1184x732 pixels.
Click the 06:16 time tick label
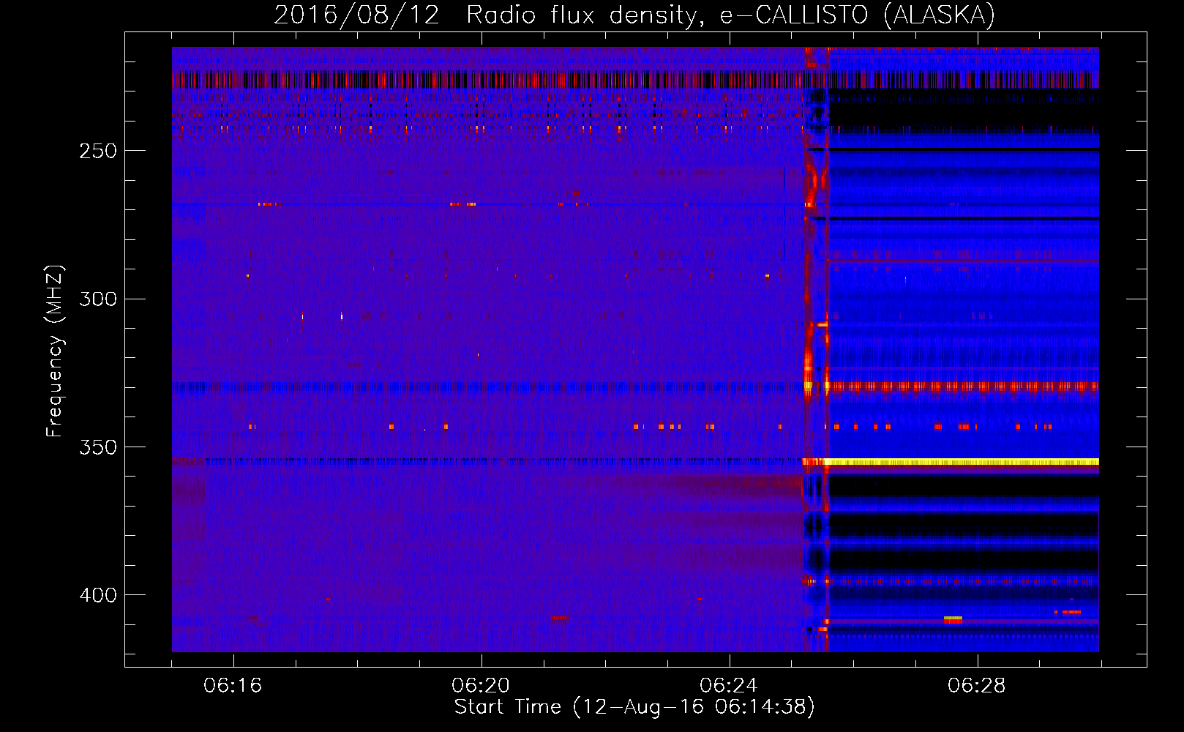point(233,686)
